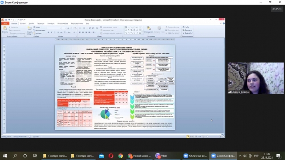Click the Восстановить button in the slides group
Screen dimensions: 285x160
pos(40,30)
